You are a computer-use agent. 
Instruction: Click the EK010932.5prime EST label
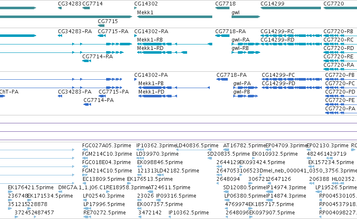(x=275, y=154)
